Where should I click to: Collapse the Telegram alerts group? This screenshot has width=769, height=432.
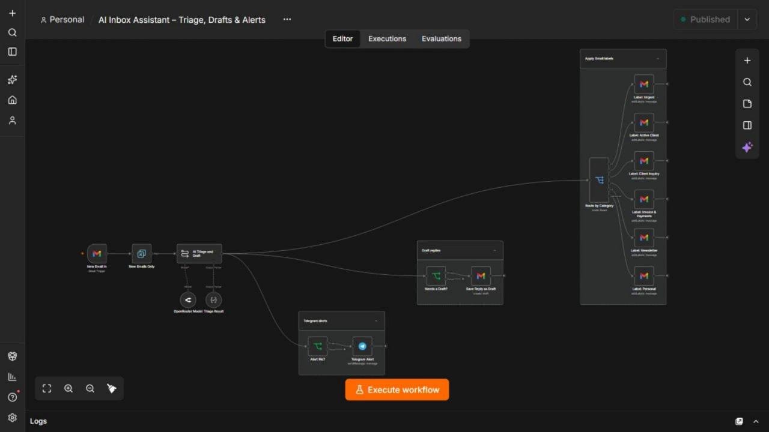click(x=376, y=321)
